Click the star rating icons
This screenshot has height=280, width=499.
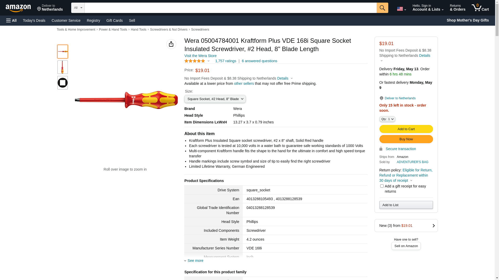(195, 61)
